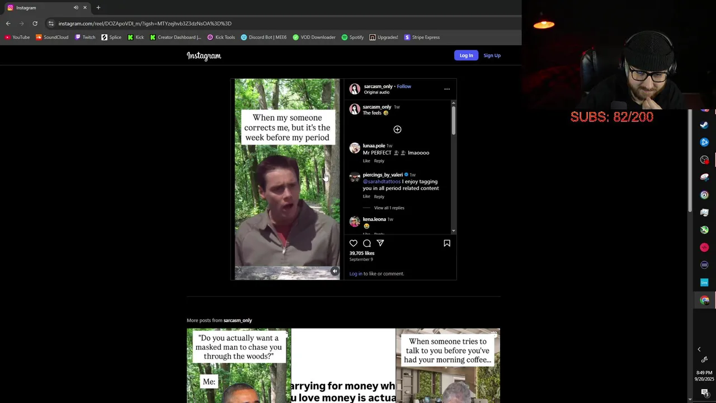Open the notifications icon in the taskbar
This screenshot has height=403, width=716.
click(x=705, y=392)
